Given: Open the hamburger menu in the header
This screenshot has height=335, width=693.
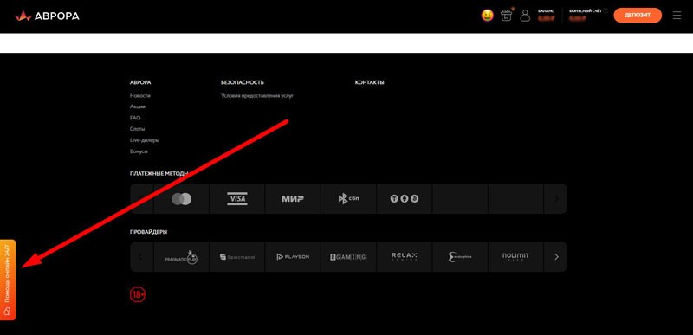Looking at the screenshot, I should pos(677,16).
